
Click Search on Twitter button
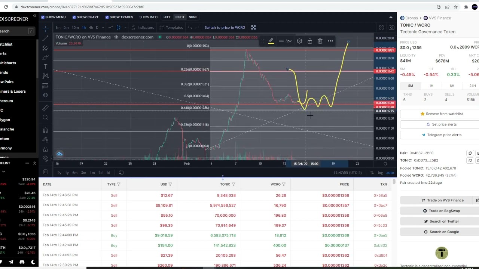tap(442, 221)
